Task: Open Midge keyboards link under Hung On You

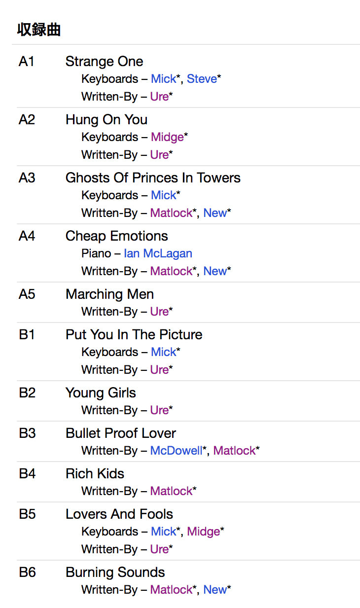Action: [167, 137]
